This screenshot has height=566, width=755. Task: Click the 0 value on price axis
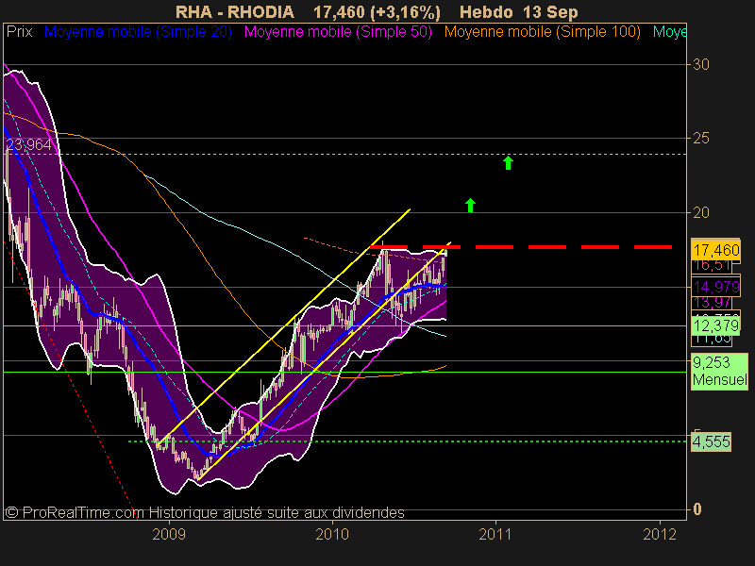click(x=696, y=509)
